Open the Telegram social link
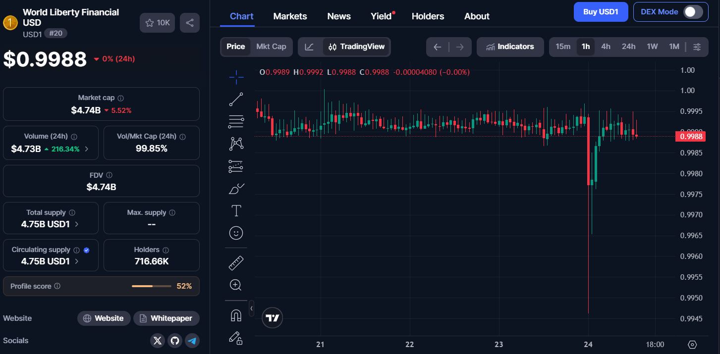 192,341
